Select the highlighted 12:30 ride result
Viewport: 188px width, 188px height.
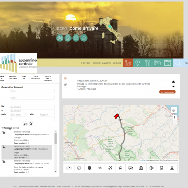(27, 152)
